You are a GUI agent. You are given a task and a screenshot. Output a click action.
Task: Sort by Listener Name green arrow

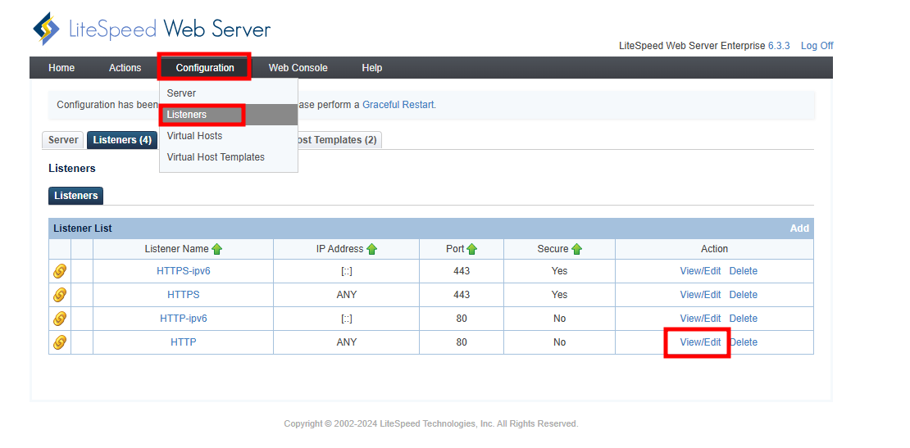point(217,249)
